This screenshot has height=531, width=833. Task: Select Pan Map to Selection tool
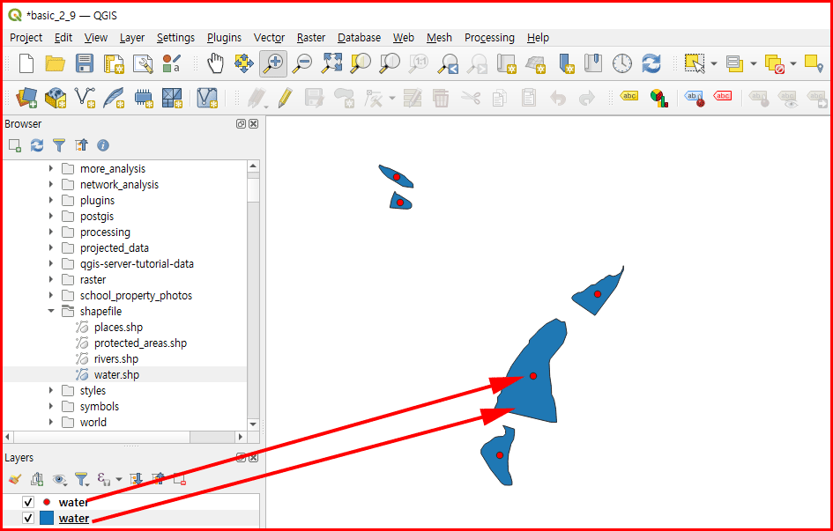244,63
